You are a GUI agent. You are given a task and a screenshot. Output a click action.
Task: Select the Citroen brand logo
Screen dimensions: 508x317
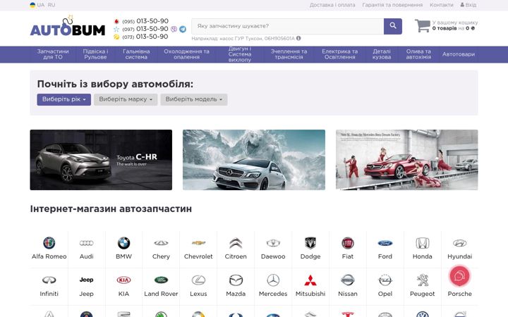(x=236, y=243)
